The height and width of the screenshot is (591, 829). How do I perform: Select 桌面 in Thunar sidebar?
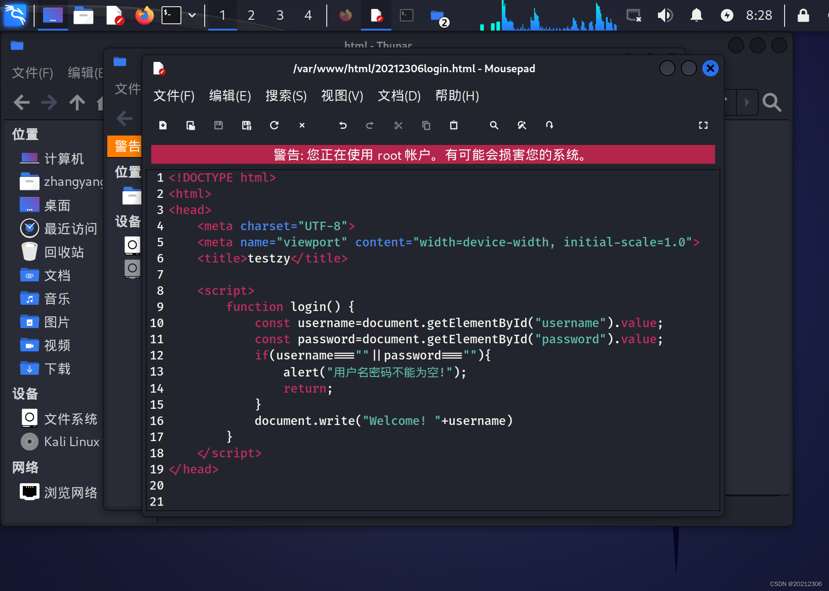tap(45, 205)
